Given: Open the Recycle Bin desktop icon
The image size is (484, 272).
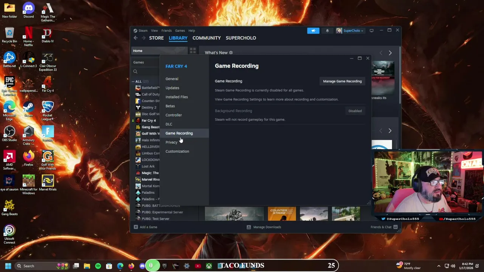Looking at the screenshot, I should tap(9, 35).
